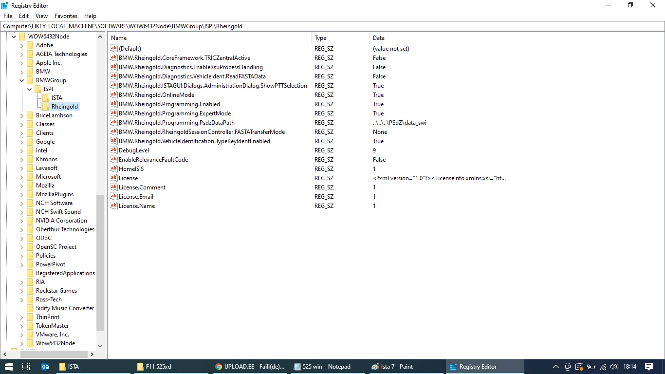
Task: Click EnableRelevanceFaultCode string icon
Action: pyautogui.click(x=114, y=159)
